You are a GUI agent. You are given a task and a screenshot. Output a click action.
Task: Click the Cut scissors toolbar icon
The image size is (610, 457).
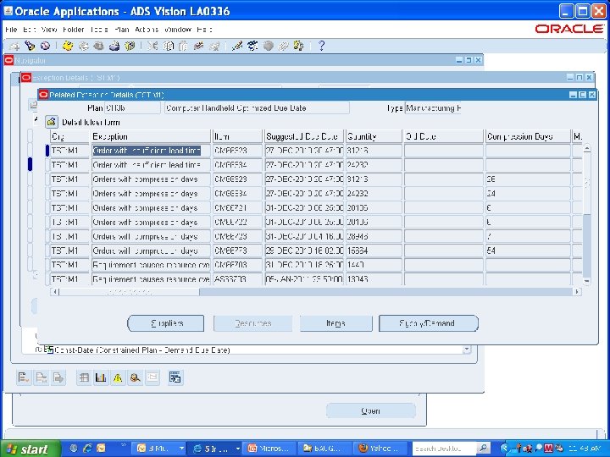152,46
